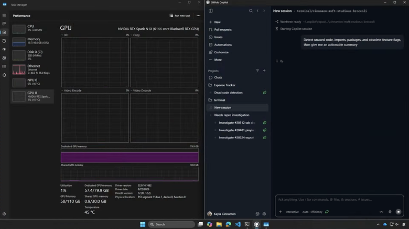Open App history page in Task Manager

coord(4,41)
